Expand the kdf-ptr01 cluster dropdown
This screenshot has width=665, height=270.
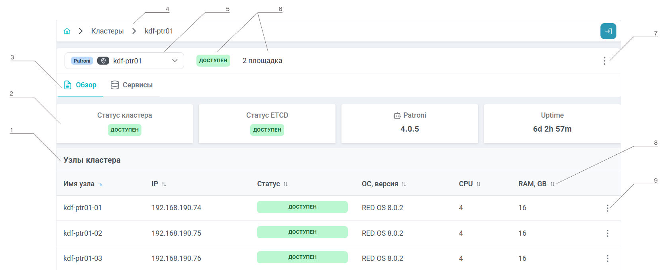(175, 61)
